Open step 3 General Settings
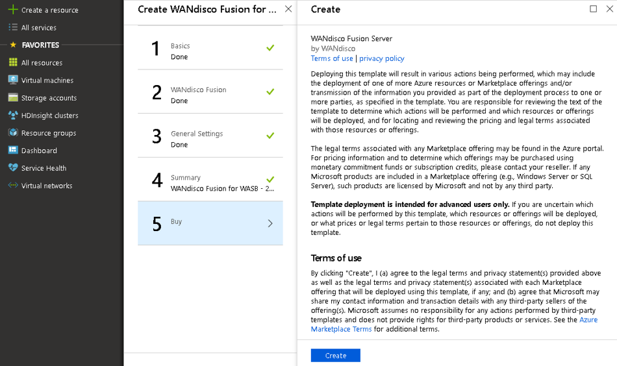The height and width of the screenshot is (366, 617). coord(210,136)
